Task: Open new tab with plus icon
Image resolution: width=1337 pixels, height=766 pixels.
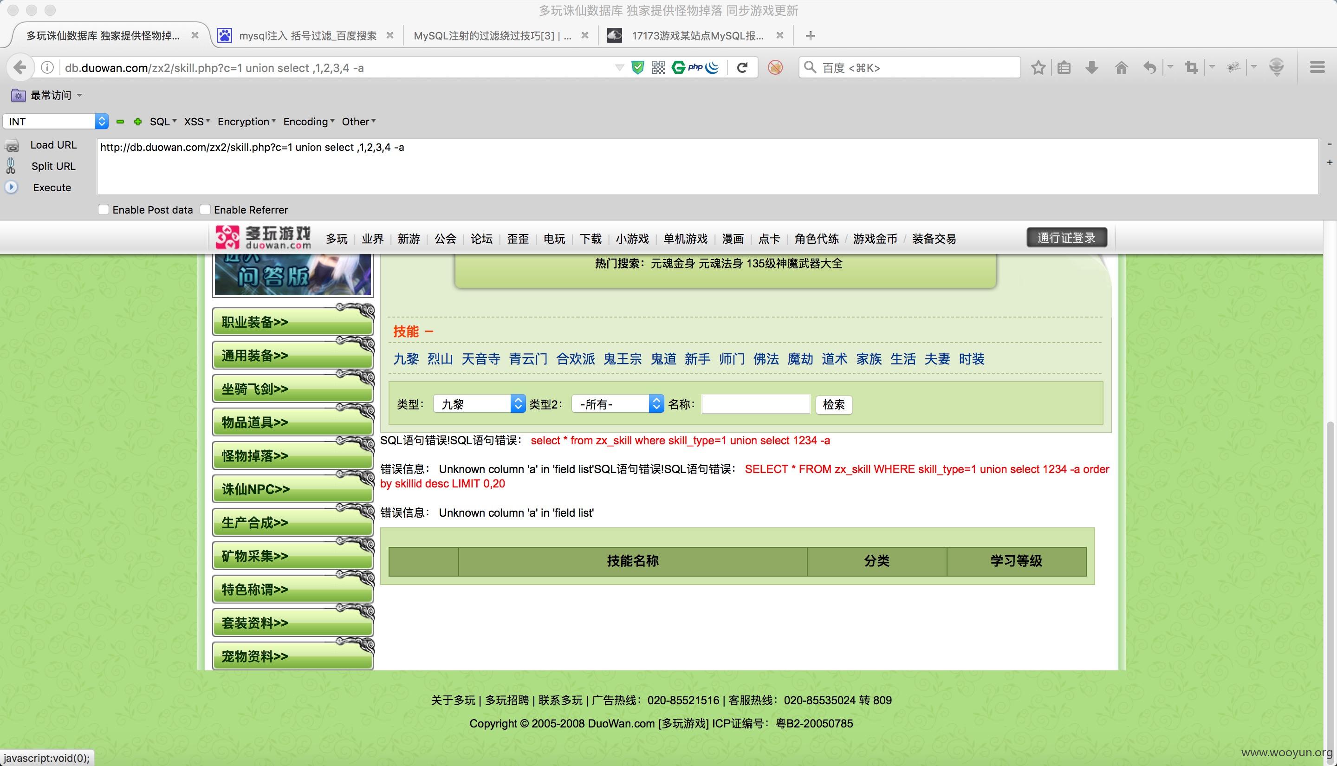Action: point(810,36)
